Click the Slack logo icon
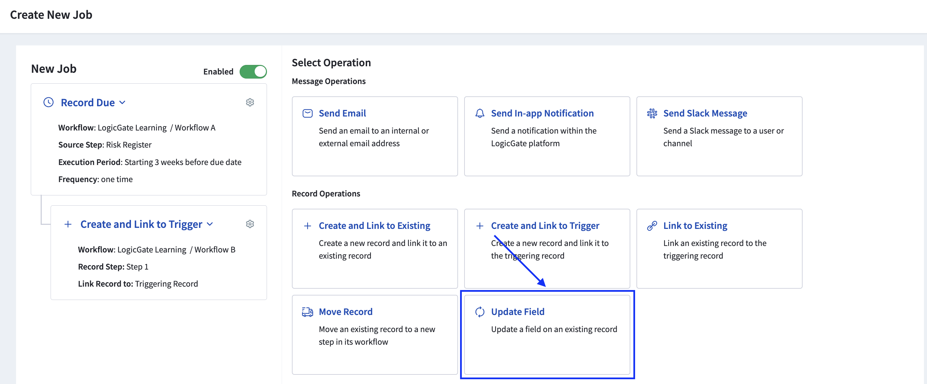Image resolution: width=927 pixels, height=384 pixels. [x=652, y=113]
